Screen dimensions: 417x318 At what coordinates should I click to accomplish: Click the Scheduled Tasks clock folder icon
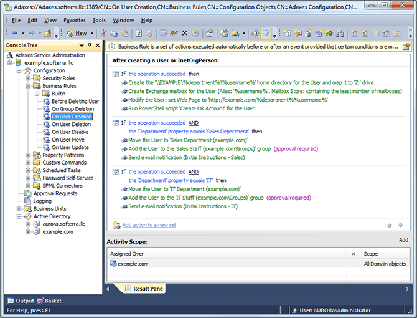[37, 170]
